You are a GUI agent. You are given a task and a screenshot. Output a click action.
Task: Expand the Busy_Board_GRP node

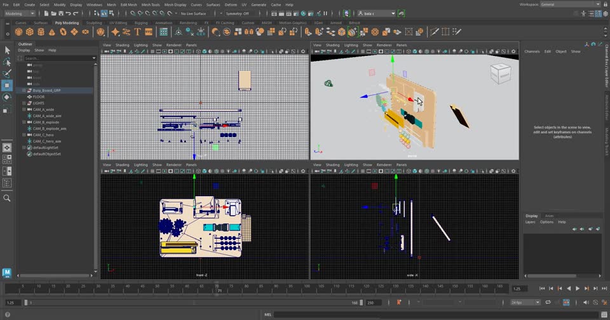point(24,90)
